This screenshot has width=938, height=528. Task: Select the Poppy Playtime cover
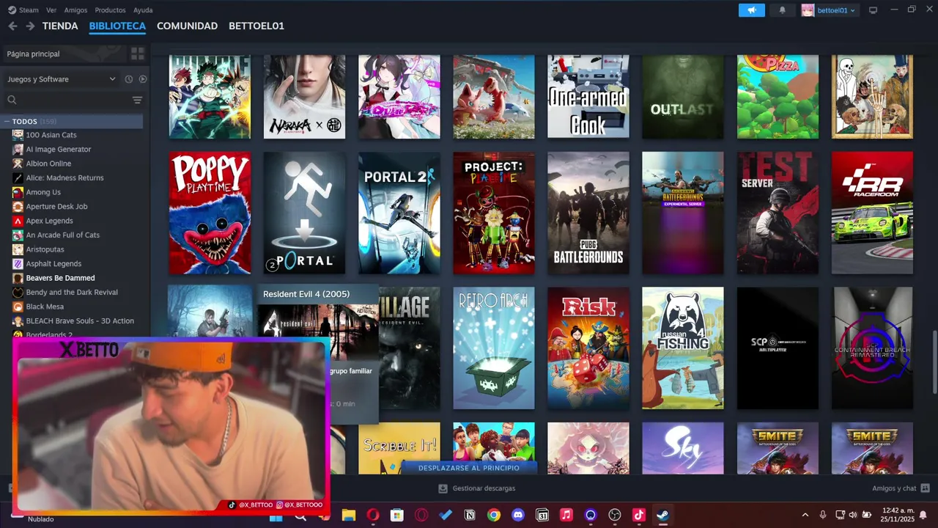(210, 213)
